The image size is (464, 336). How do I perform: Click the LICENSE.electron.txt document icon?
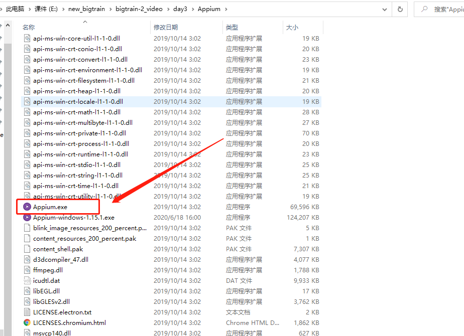[27, 312]
